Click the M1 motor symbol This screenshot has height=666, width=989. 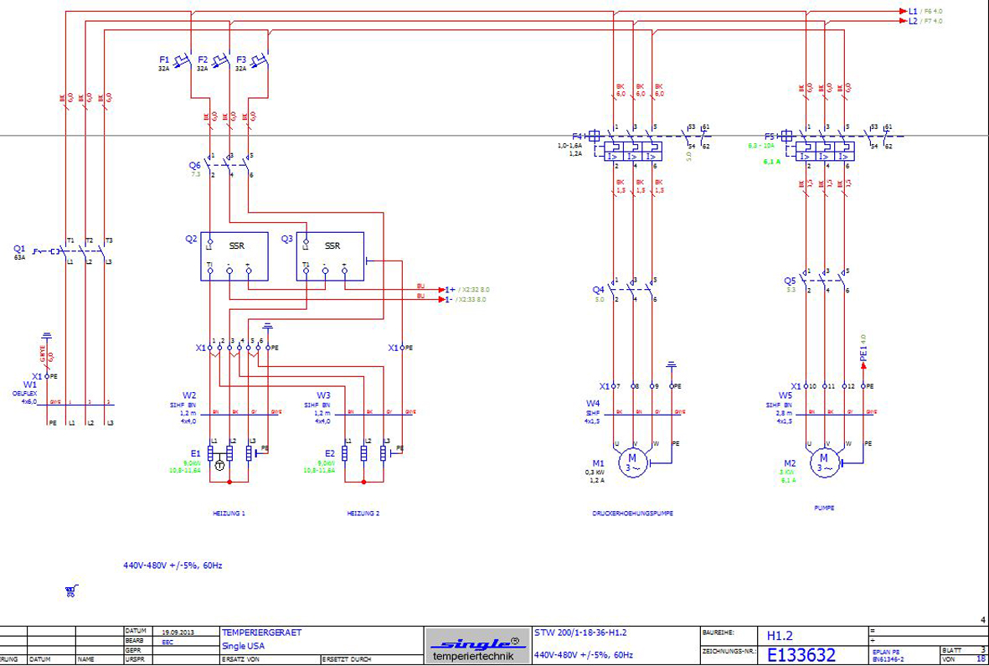pos(633,461)
